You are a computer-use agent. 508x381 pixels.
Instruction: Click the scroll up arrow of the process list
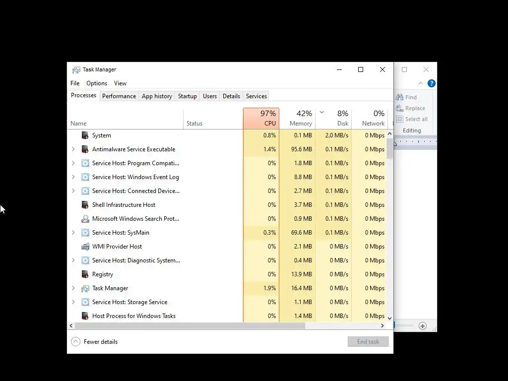click(390, 133)
